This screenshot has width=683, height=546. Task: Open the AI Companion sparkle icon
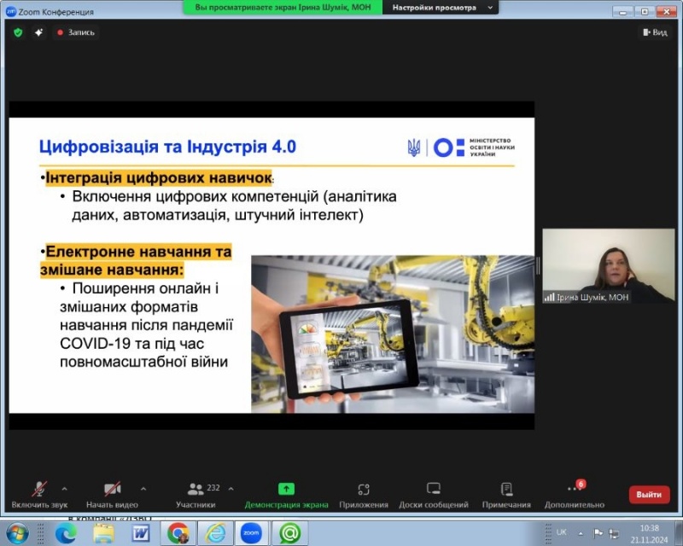38,32
